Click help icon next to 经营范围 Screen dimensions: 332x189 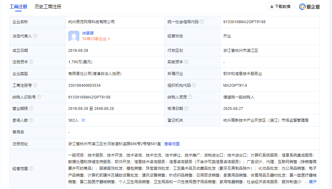31,169
